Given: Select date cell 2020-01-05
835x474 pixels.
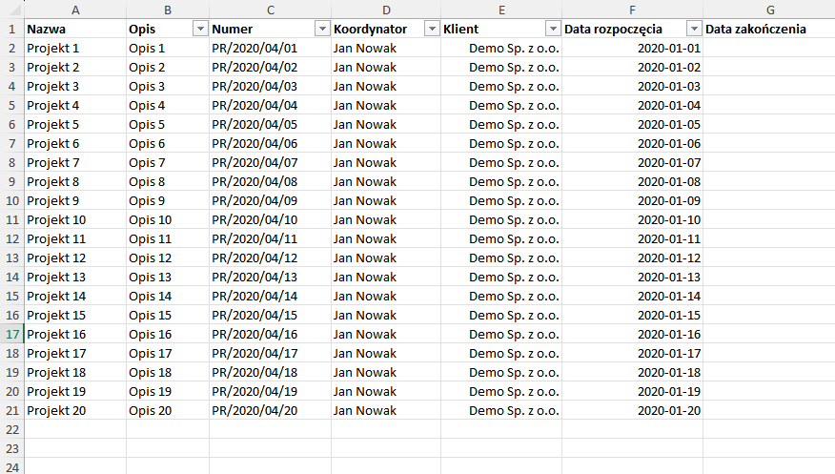Looking at the screenshot, I should point(632,125).
